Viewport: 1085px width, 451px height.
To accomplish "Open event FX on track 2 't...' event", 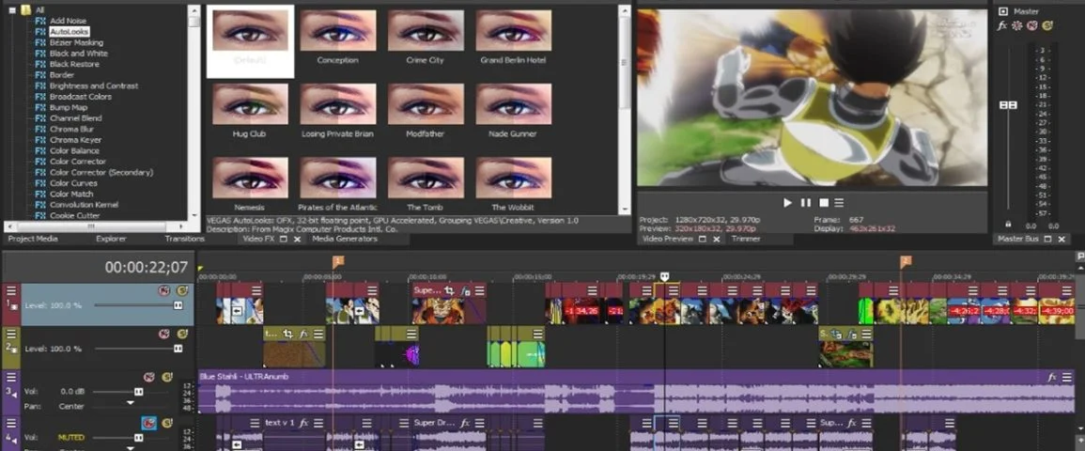I will click(x=303, y=334).
